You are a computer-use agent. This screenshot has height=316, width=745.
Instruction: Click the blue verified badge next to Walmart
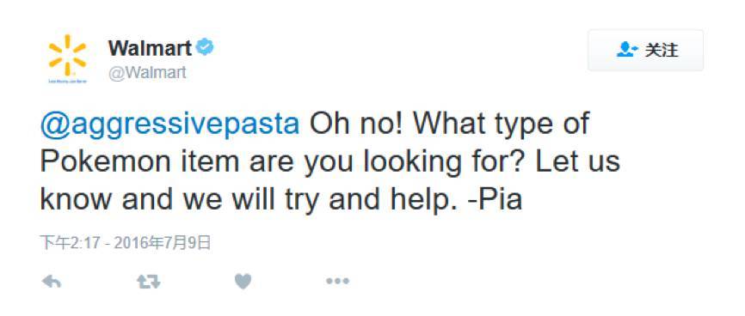[205, 47]
